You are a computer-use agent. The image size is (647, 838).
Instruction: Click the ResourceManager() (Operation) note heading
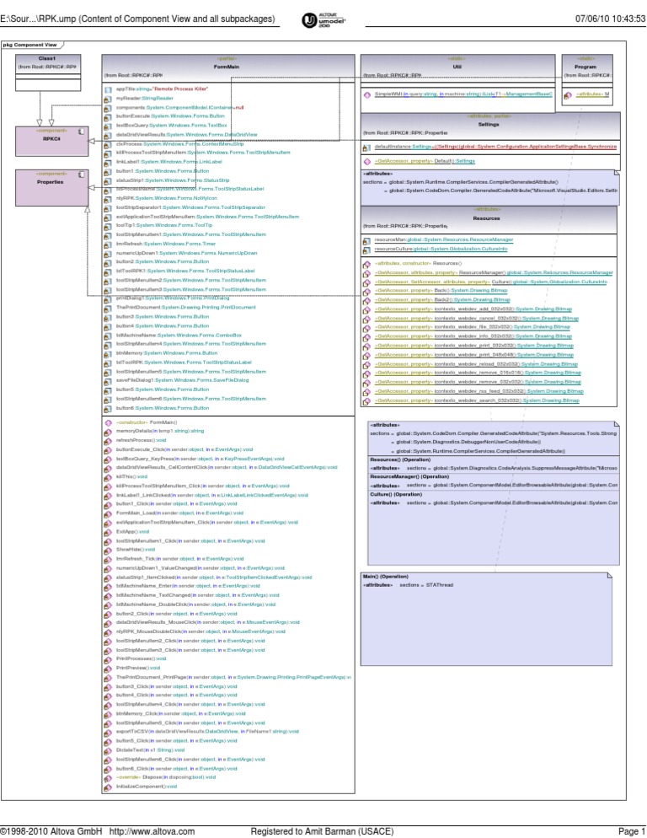tap(409, 476)
